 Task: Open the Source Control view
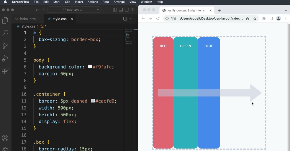click(x=5, y=46)
